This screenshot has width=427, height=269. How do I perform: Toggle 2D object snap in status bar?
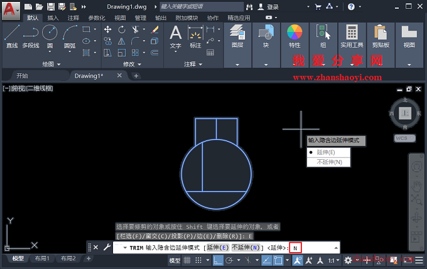click(x=278, y=261)
